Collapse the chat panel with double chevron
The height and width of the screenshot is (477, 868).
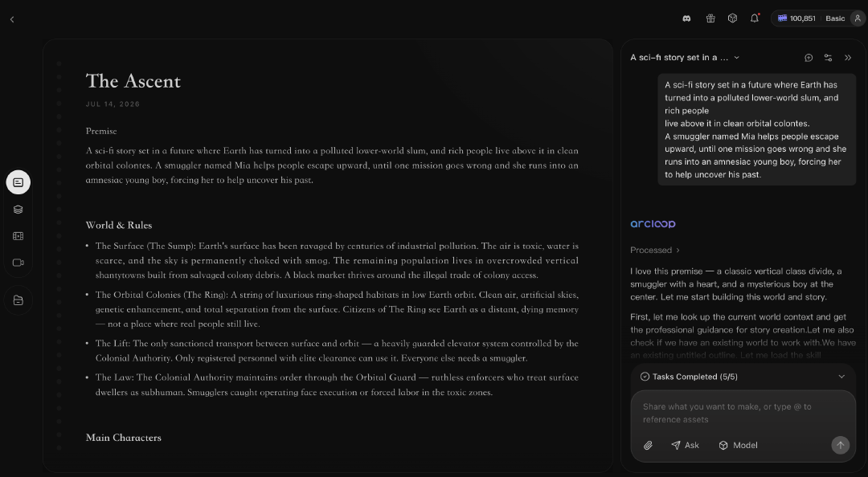point(848,58)
